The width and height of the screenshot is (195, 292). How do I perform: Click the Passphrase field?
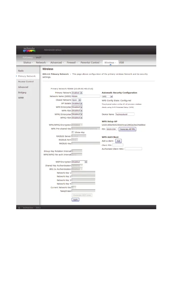click(x=83, y=191)
